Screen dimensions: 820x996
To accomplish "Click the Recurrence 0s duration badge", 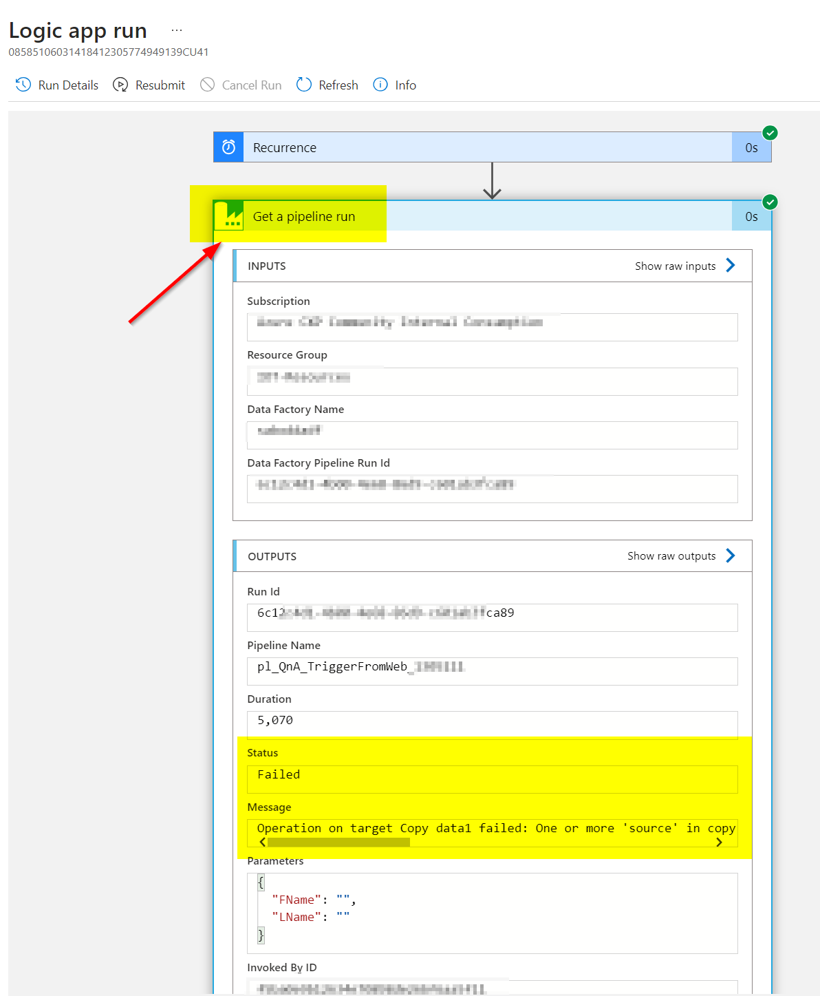I will [x=751, y=148].
